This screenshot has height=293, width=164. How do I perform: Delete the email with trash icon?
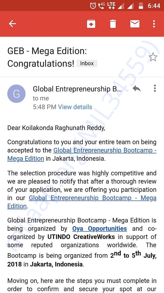coord(113,24)
